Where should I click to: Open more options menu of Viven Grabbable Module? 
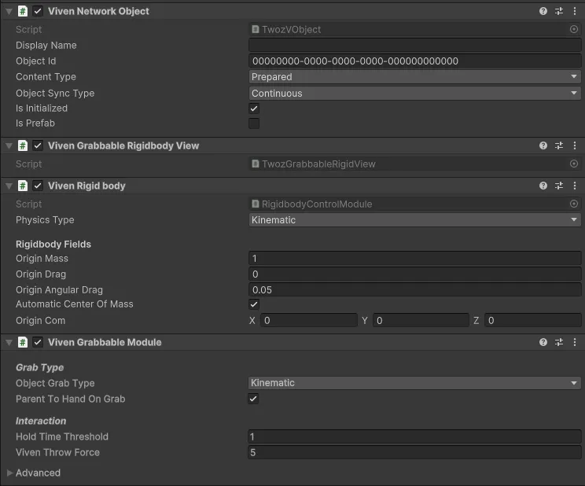pos(575,342)
